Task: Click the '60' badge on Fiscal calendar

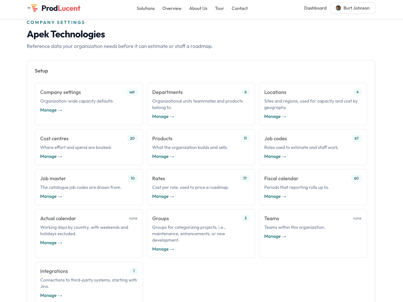Action: [x=356, y=178]
